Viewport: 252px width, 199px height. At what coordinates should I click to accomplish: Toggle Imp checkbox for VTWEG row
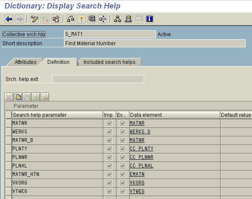point(109,191)
